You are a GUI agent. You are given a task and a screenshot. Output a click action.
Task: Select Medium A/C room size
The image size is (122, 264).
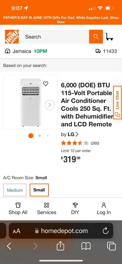point(15,190)
